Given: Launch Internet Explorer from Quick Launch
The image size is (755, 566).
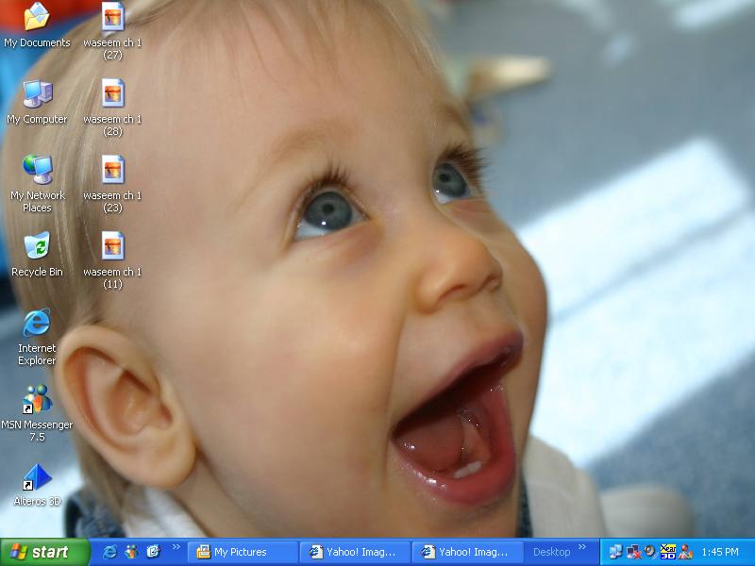Looking at the screenshot, I should (109, 552).
